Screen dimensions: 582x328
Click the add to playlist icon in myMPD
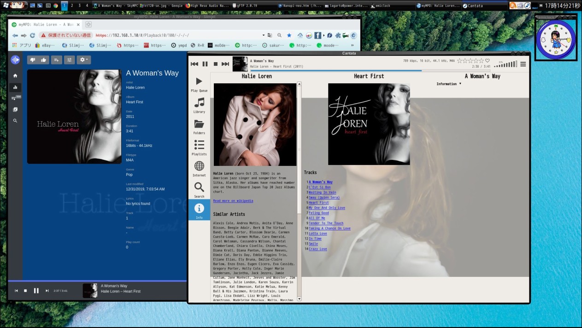57,59
